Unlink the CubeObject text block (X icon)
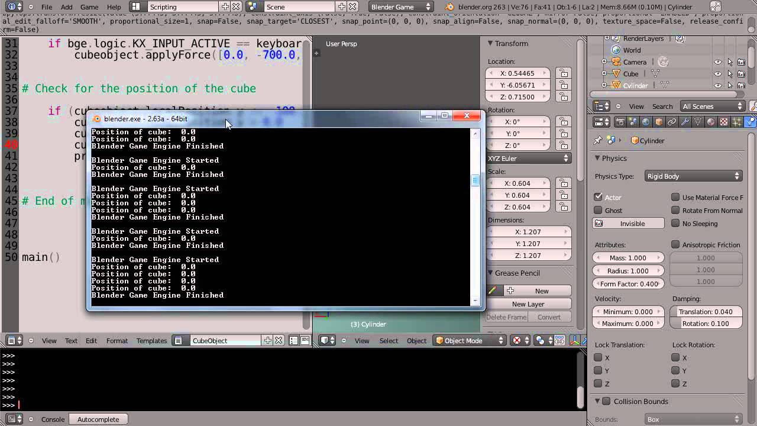The width and height of the screenshot is (757, 426). pyautogui.click(x=279, y=340)
